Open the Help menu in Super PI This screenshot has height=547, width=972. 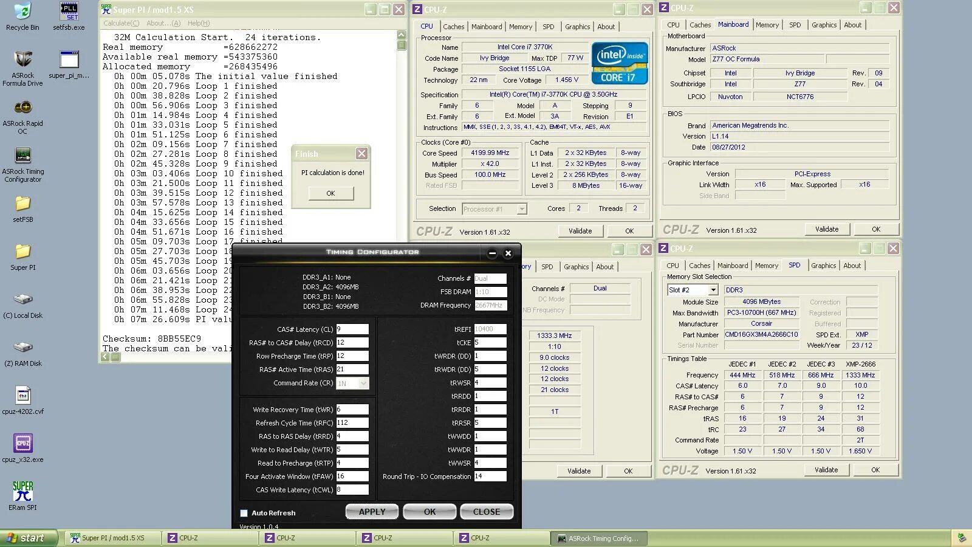pos(199,23)
